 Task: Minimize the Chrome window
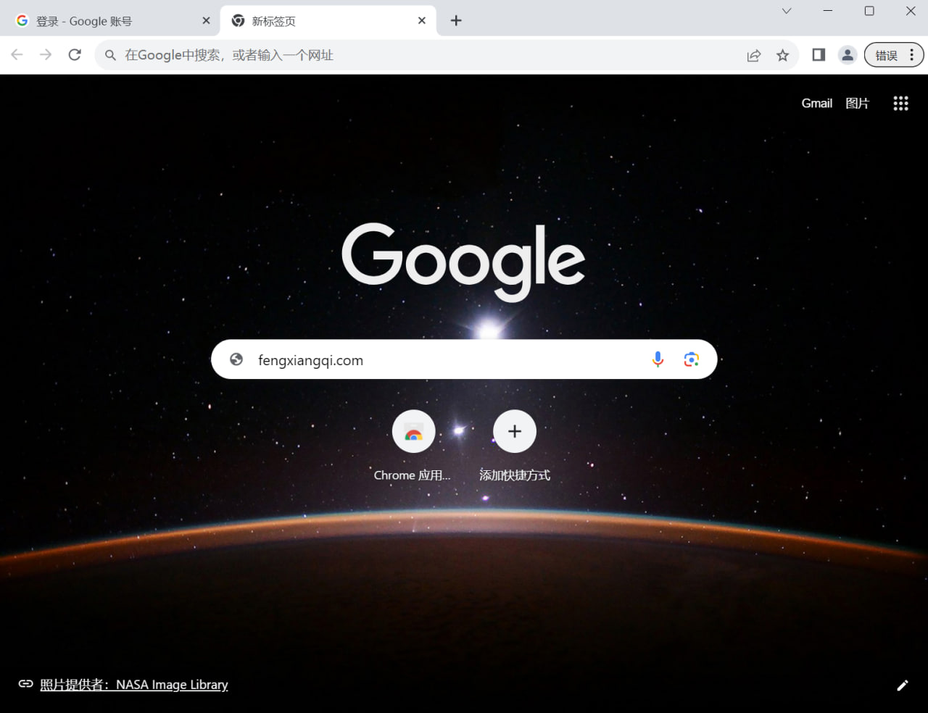click(x=828, y=11)
